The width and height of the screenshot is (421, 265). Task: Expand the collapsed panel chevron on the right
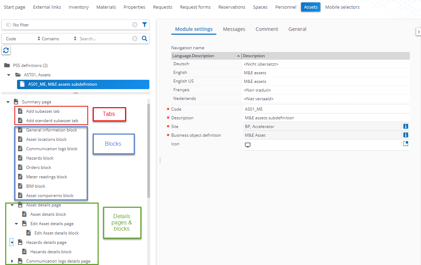(x=419, y=32)
